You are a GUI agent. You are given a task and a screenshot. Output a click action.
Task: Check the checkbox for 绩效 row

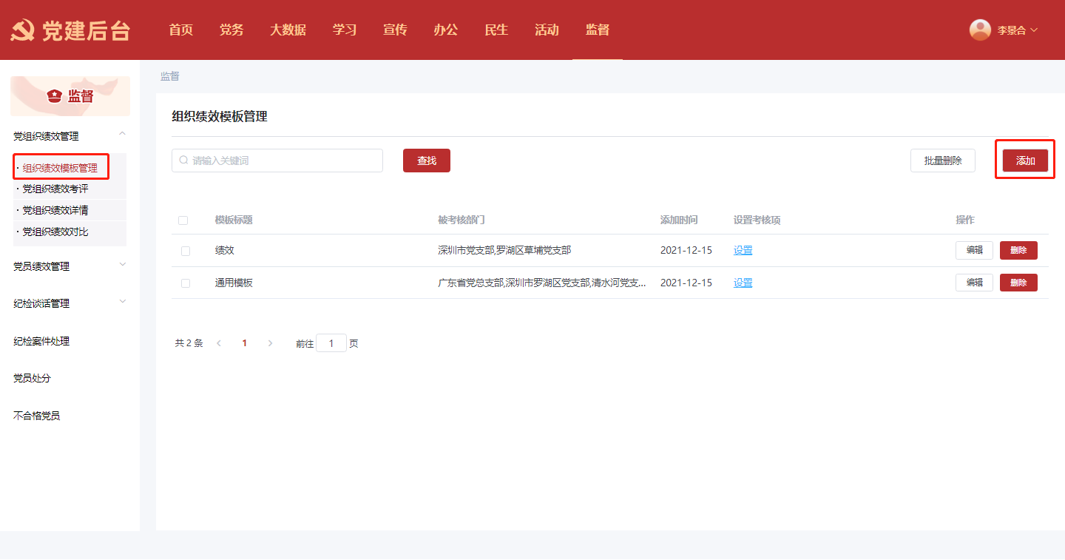point(186,251)
